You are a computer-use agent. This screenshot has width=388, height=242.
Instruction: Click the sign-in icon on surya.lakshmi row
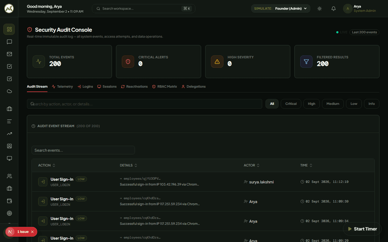click(43, 182)
